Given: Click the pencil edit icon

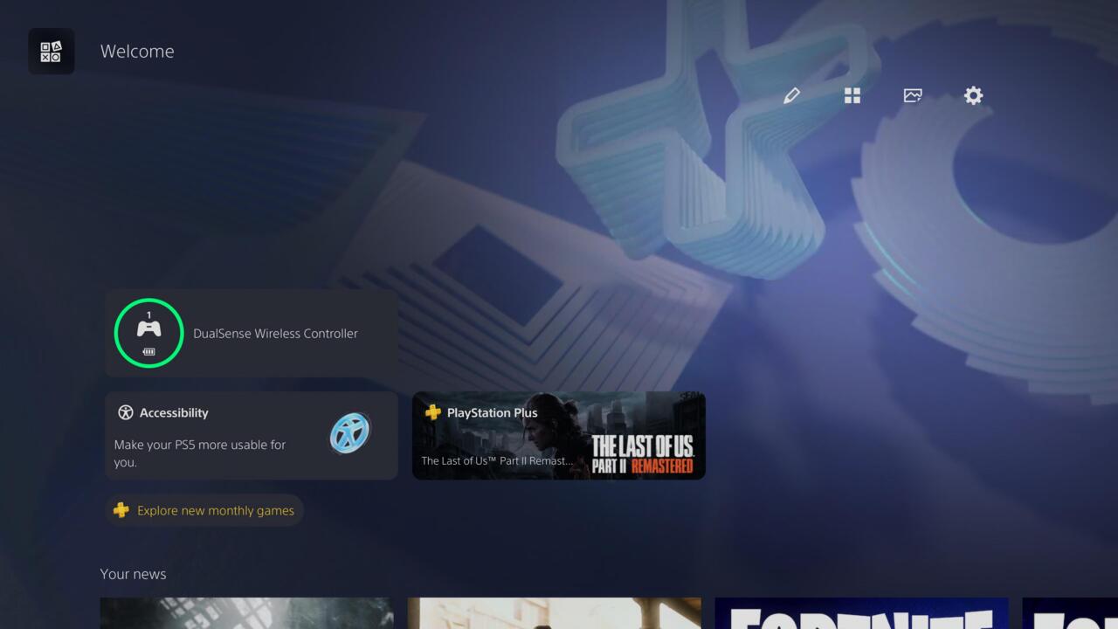Looking at the screenshot, I should [x=791, y=95].
